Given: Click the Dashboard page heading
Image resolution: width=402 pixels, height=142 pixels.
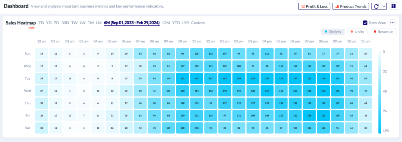Looking at the screenshot, I should (x=16, y=6).
